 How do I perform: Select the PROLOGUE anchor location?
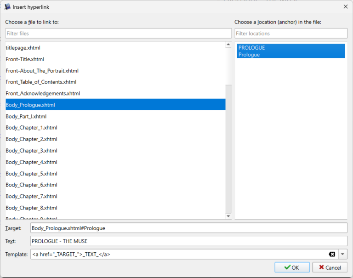(x=290, y=51)
